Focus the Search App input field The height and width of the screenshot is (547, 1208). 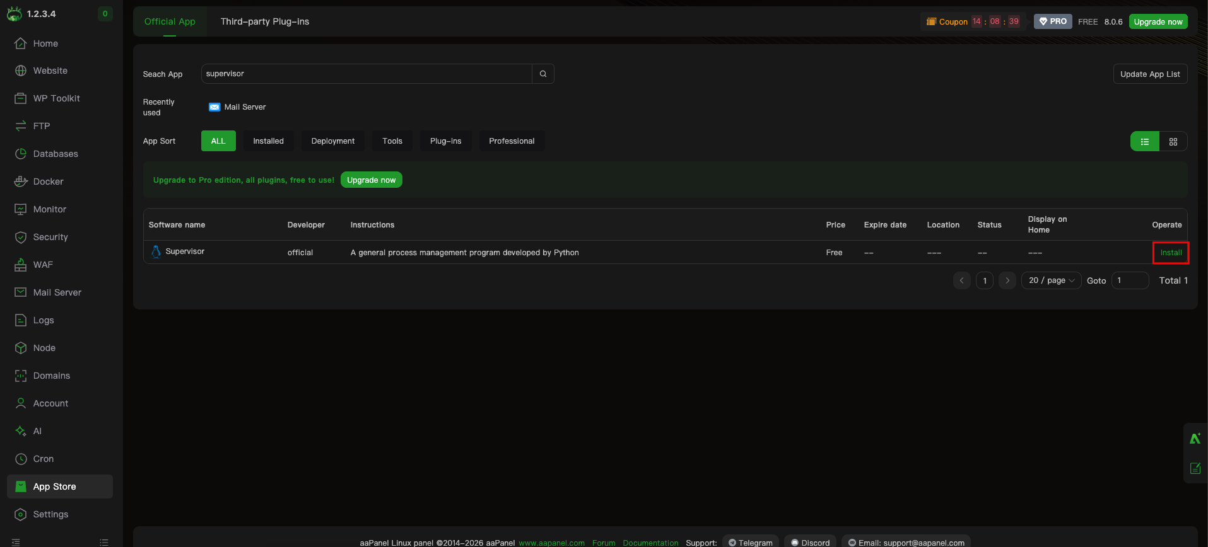[x=367, y=74]
